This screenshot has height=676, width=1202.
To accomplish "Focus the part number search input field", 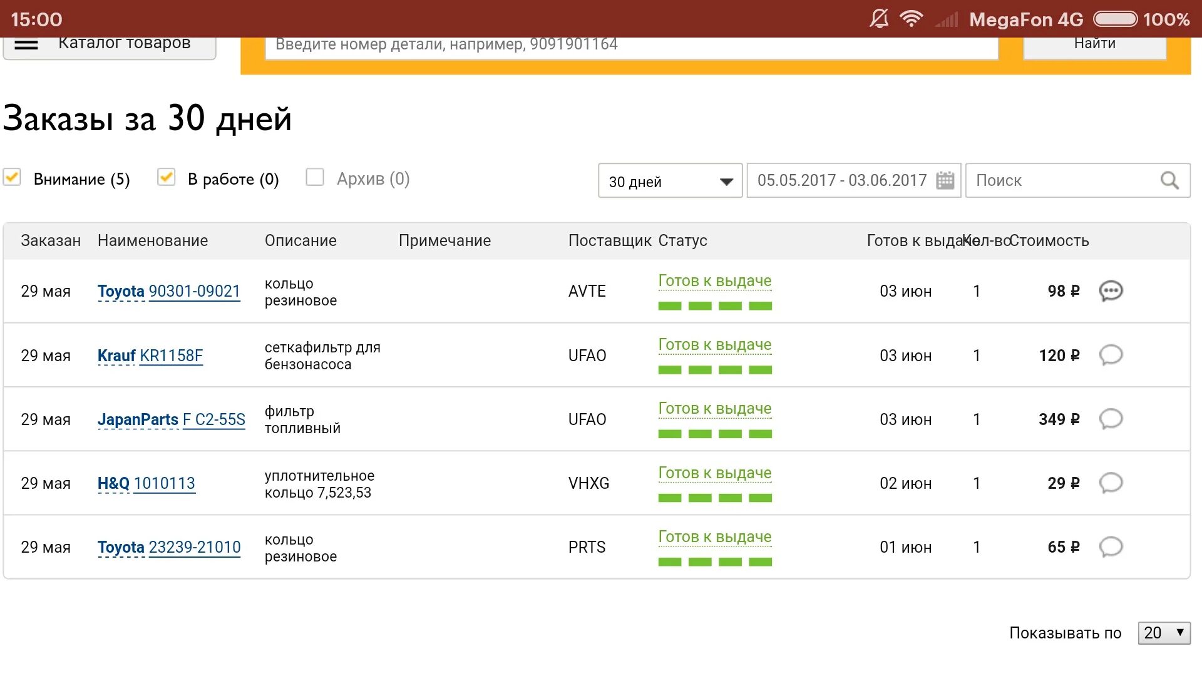I will point(632,48).
